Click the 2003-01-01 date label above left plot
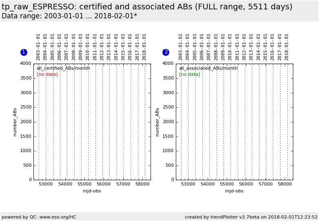 39,47
